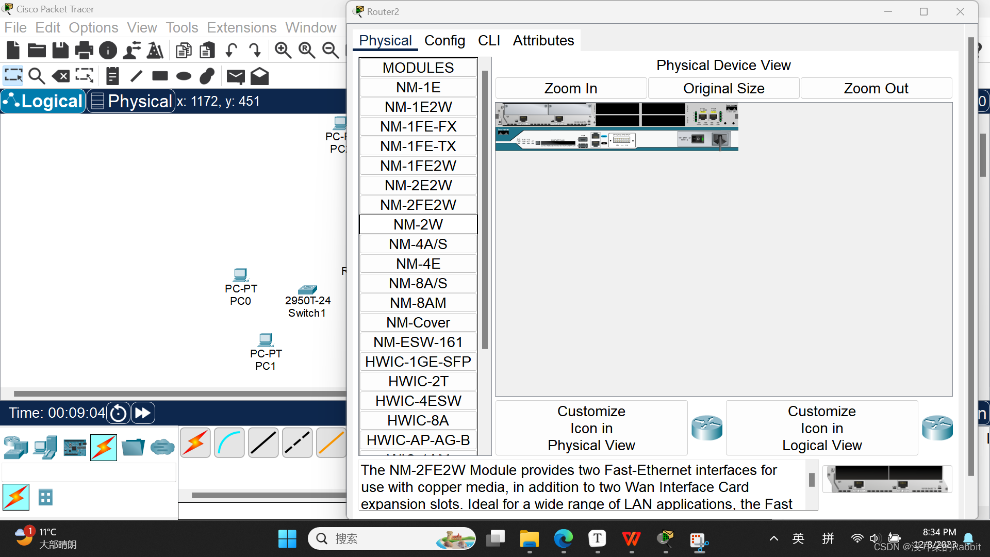Choose the Select tool icon
This screenshot has height=557, width=990.
(13, 76)
